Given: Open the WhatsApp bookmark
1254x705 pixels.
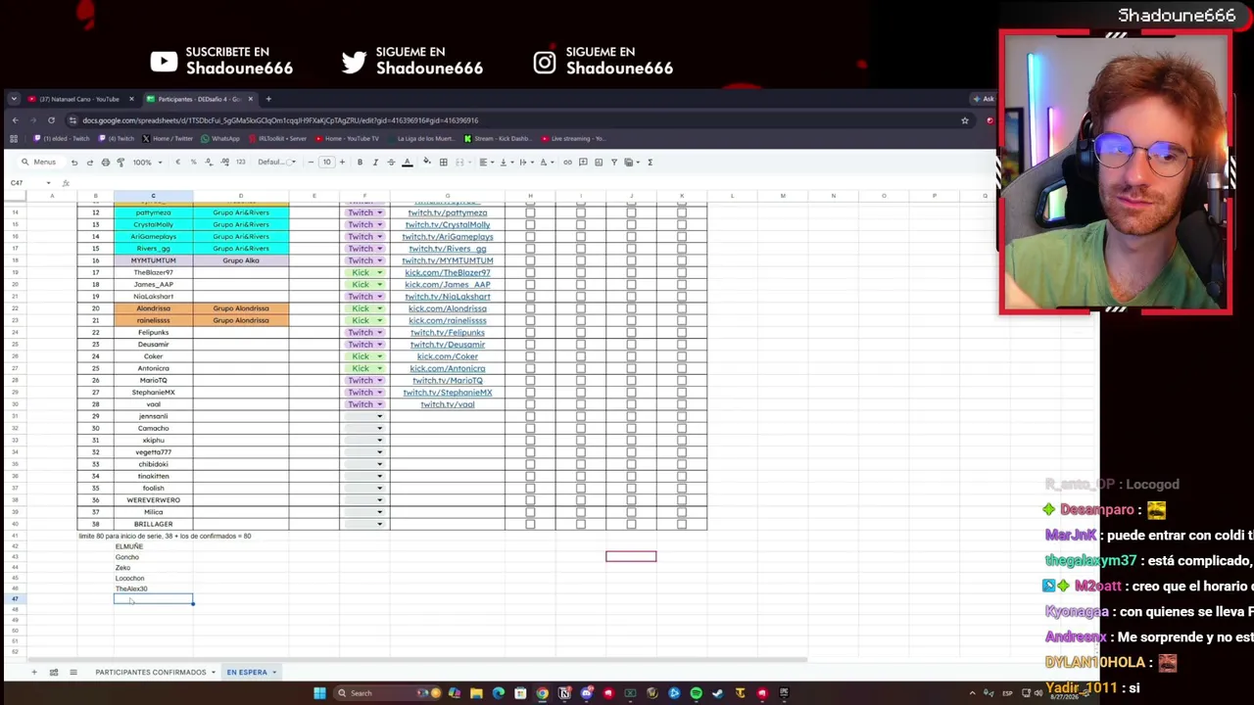Looking at the screenshot, I should pyautogui.click(x=220, y=139).
